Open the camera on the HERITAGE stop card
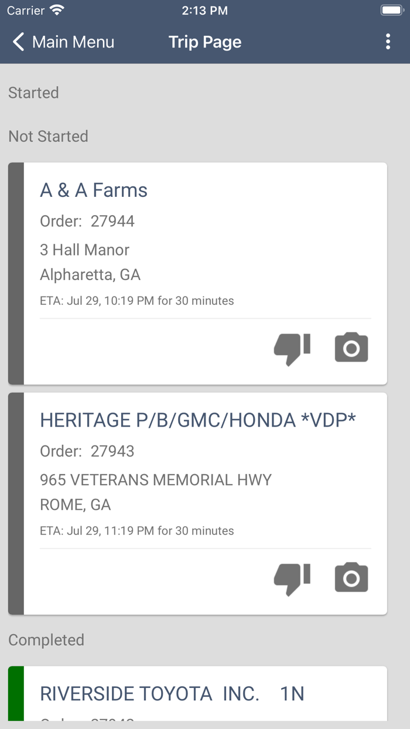The image size is (410, 729). pos(351,577)
